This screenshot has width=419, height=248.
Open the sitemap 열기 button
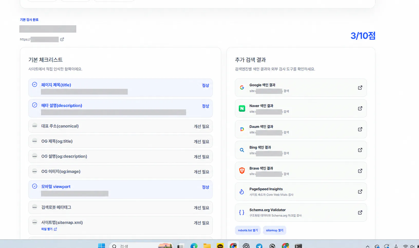coord(275,230)
